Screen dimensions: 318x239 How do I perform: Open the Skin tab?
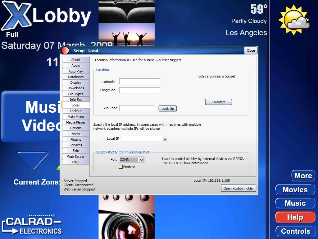tap(76, 151)
